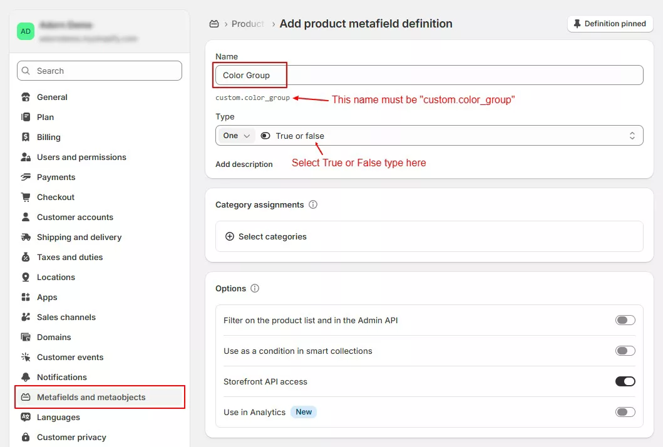Click the Shipping and delivery truck icon
Screen dimensions: 663x447
pyautogui.click(x=26, y=238)
